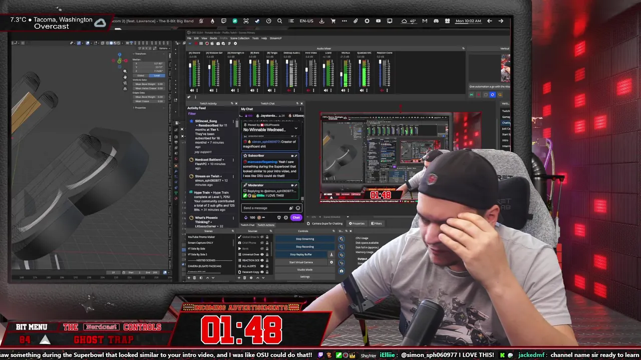The image size is (641, 360).
Task: Click the Stop Recording button
Action: pos(305,246)
